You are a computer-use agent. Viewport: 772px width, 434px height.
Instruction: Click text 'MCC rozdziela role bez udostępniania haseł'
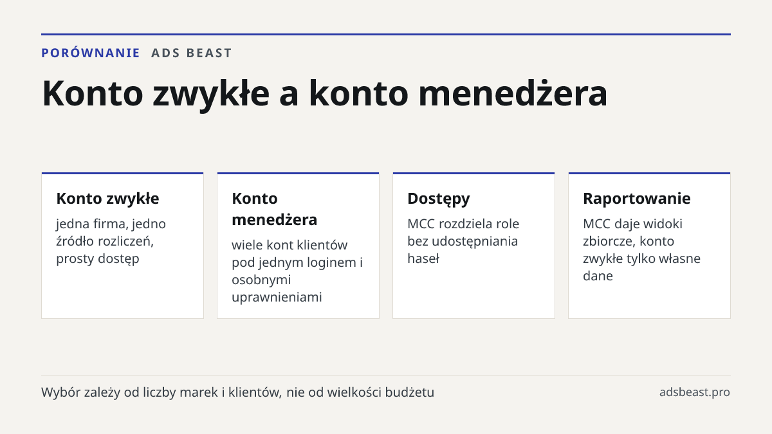click(463, 241)
